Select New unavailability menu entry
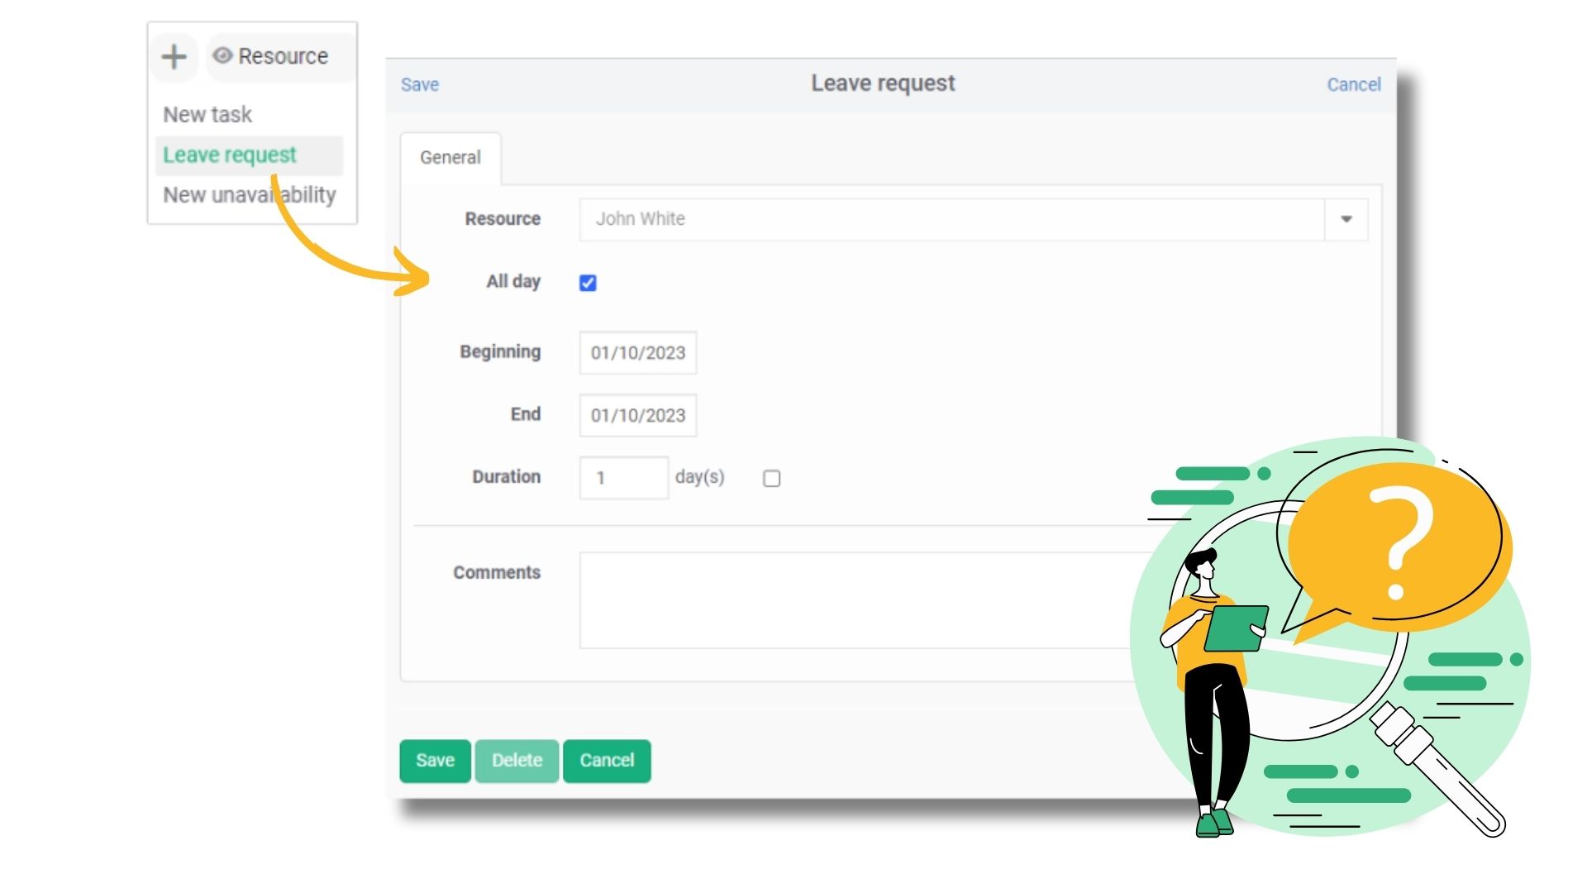 [249, 195]
